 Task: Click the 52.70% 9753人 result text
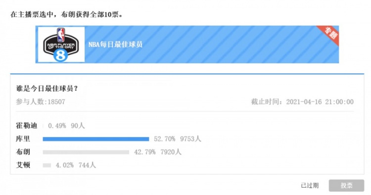pyautogui.click(x=178, y=139)
